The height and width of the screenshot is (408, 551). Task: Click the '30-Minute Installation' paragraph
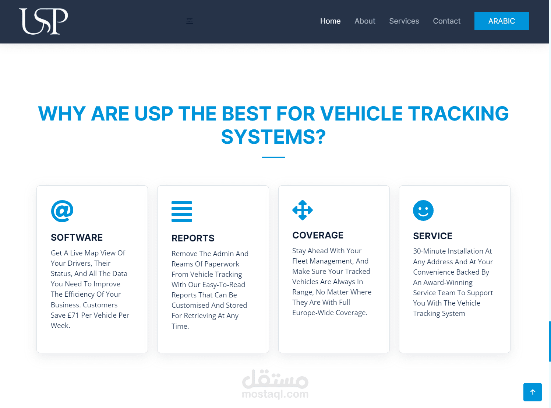(453, 282)
